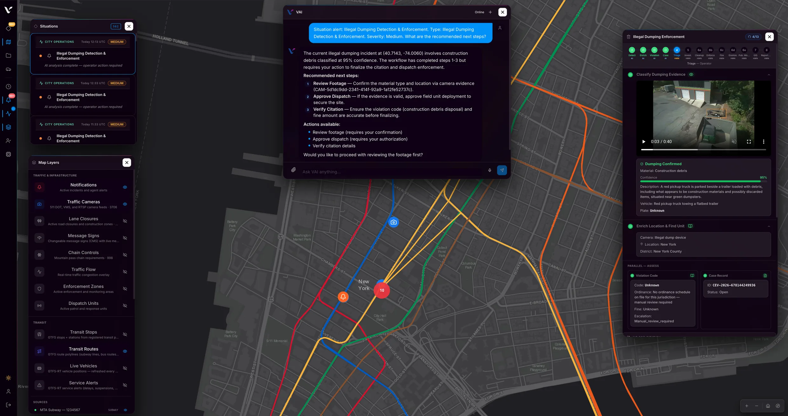This screenshot has width=788, height=416.
Task: Show the Dispatch Units layer
Action: click(125, 305)
